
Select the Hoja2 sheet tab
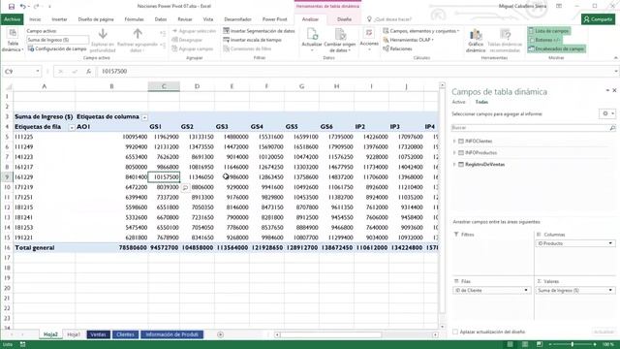[x=50, y=334]
